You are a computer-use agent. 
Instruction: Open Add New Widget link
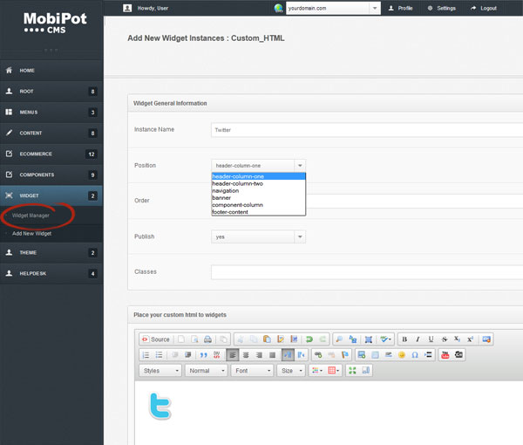(31, 233)
